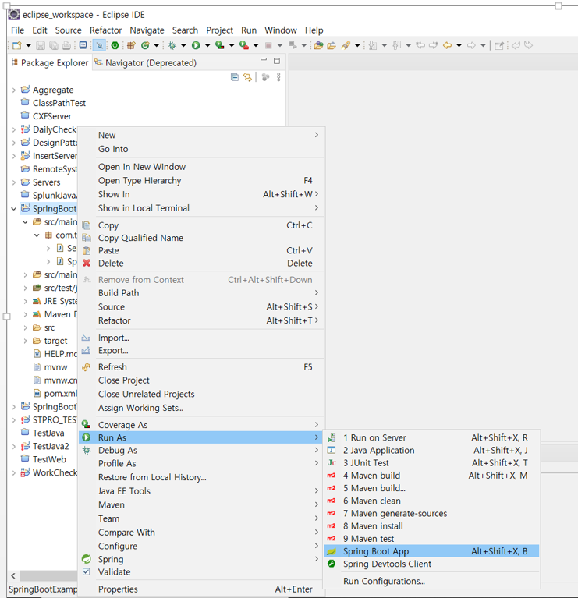This screenshot has height=598, width=578.
Task: Choose Maven test in Run As submenu
Action: 431,539
